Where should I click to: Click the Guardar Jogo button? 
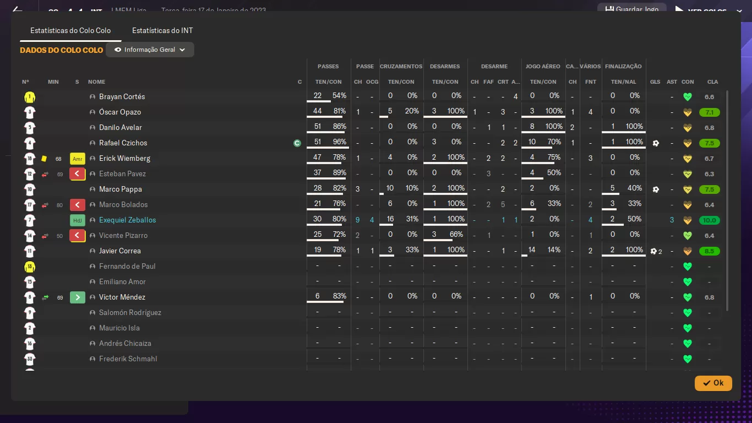pos(632,9)
